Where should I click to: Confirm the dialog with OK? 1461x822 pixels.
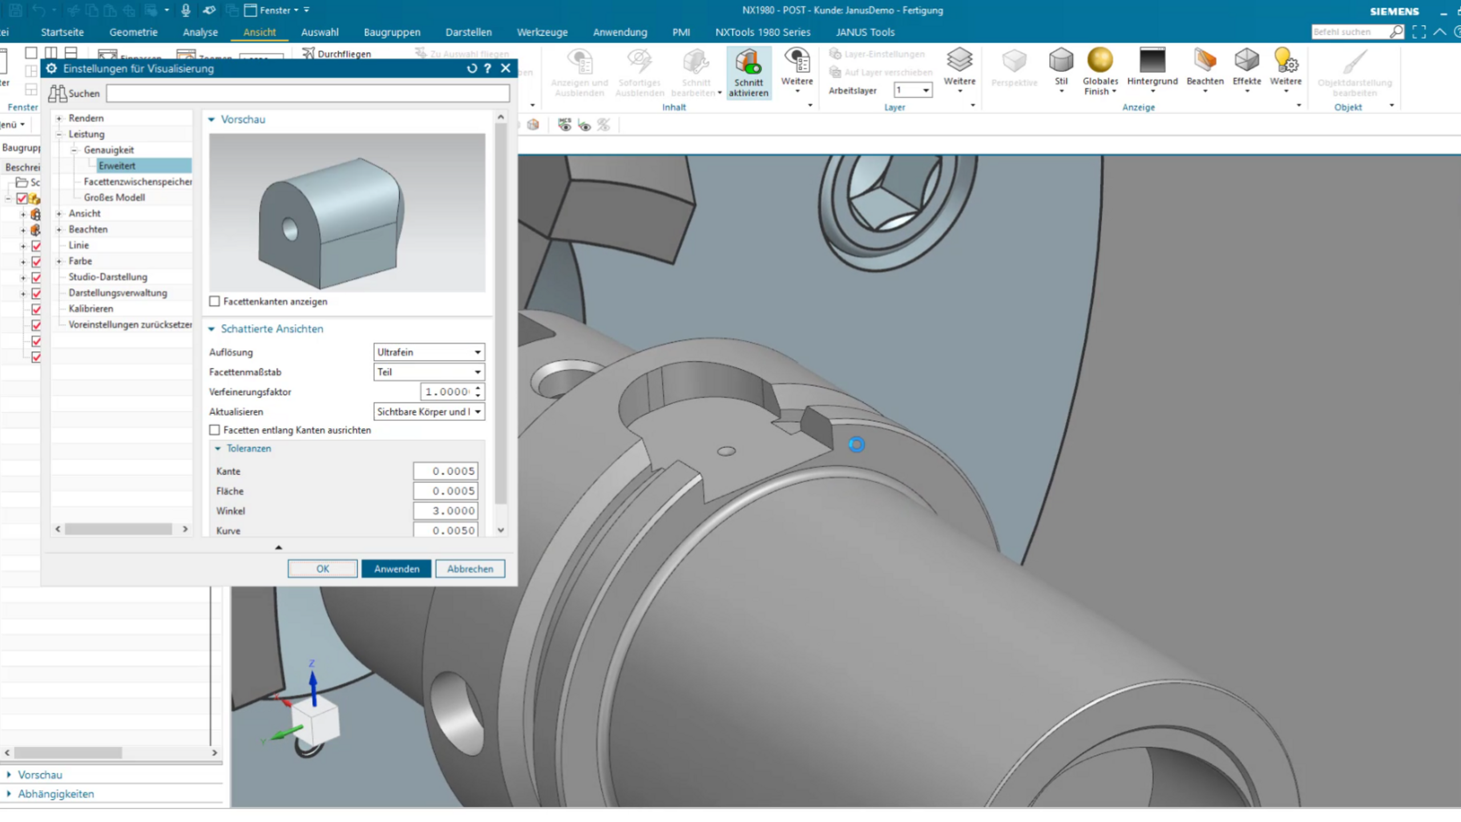click(322, 569)
